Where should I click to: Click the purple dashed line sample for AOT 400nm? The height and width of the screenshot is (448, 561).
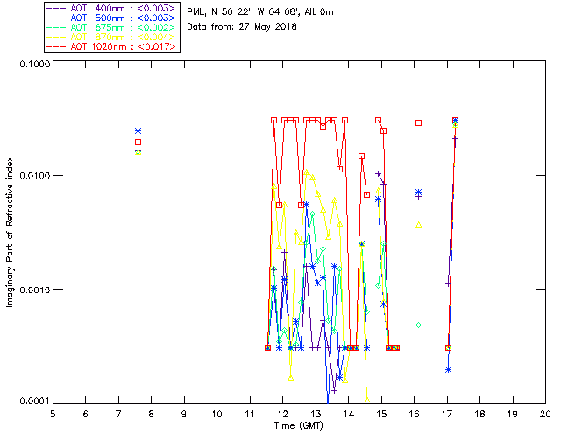56,8
